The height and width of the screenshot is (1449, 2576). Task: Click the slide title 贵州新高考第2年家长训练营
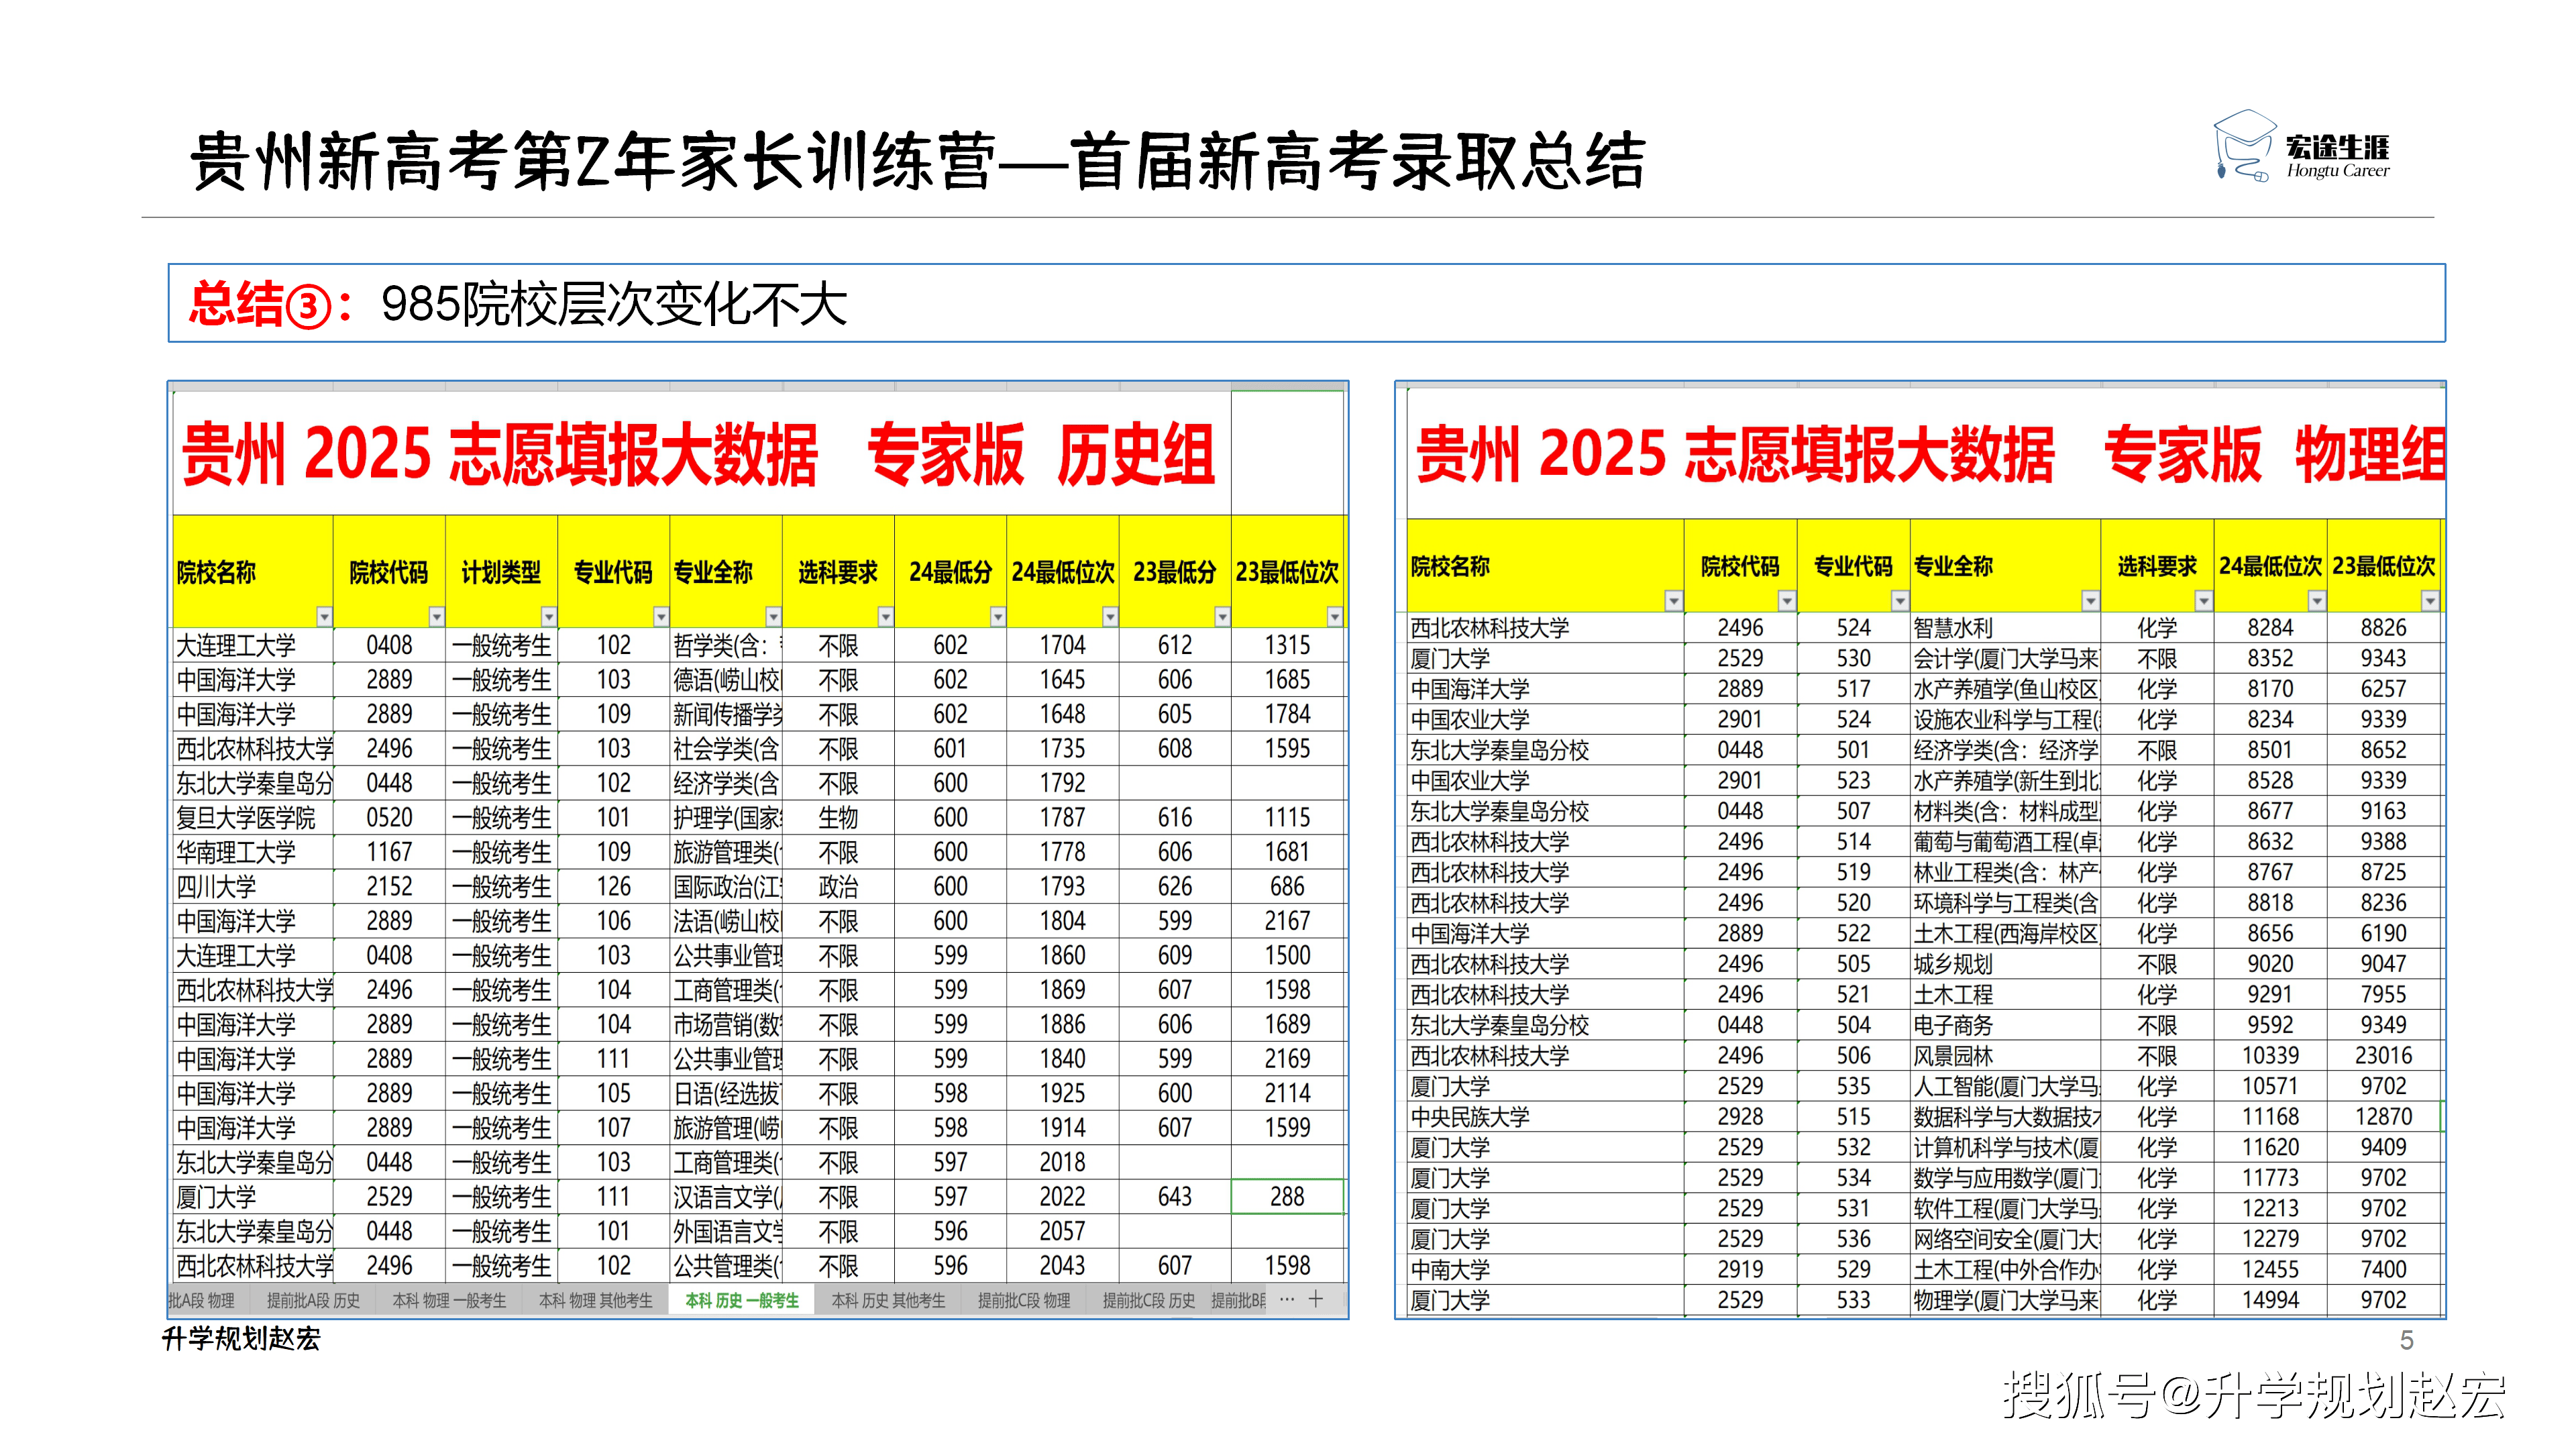coord(594,162)
